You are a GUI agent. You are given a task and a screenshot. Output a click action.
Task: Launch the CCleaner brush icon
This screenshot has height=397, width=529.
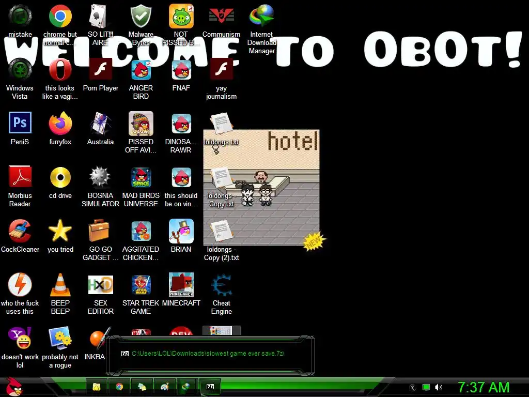(20, 231)
